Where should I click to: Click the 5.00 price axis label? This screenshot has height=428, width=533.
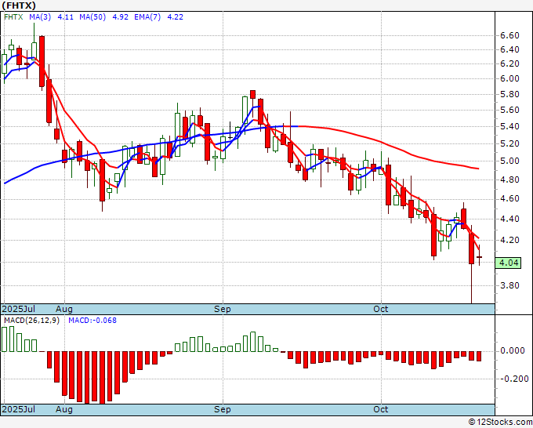[509, 161]
